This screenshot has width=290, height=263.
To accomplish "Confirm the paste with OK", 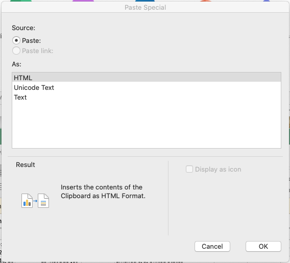I will (x=263, y=246).
